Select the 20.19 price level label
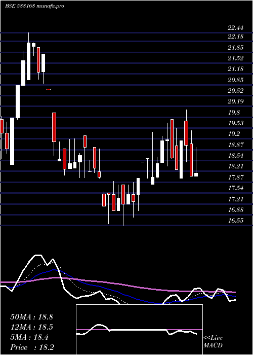Screen dimensions: 253x355 236,101
